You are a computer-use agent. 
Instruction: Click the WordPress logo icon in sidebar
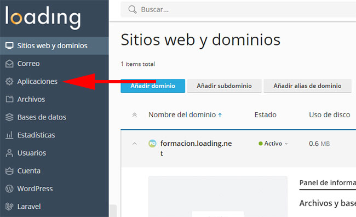(9, 189)
